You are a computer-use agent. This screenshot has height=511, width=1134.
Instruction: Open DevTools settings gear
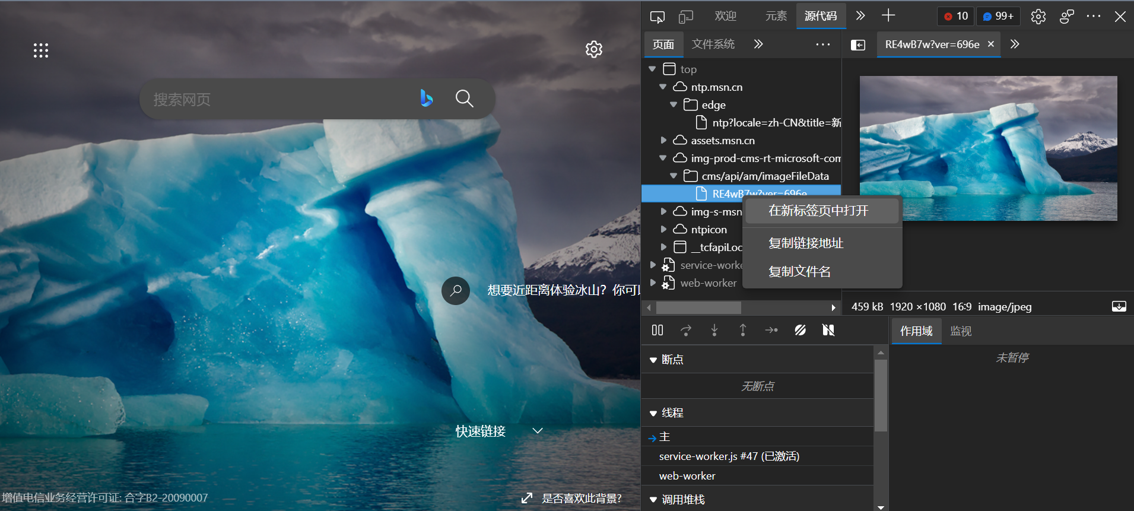(x=1038, y=17)
